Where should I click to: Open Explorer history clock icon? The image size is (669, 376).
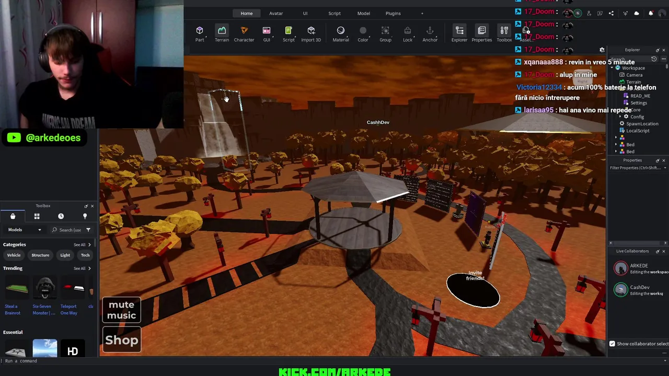pyautogui.click(x=654, y=59)
